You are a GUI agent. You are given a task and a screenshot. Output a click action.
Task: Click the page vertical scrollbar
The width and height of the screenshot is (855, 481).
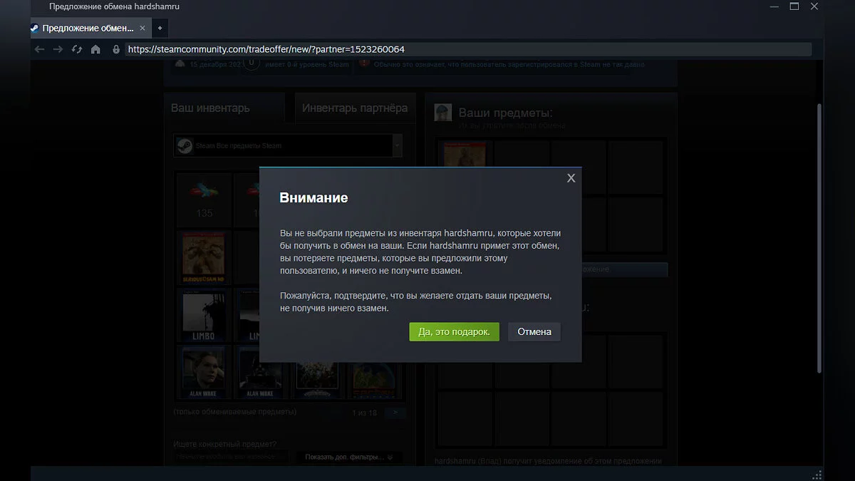click(x=819, y=235)
